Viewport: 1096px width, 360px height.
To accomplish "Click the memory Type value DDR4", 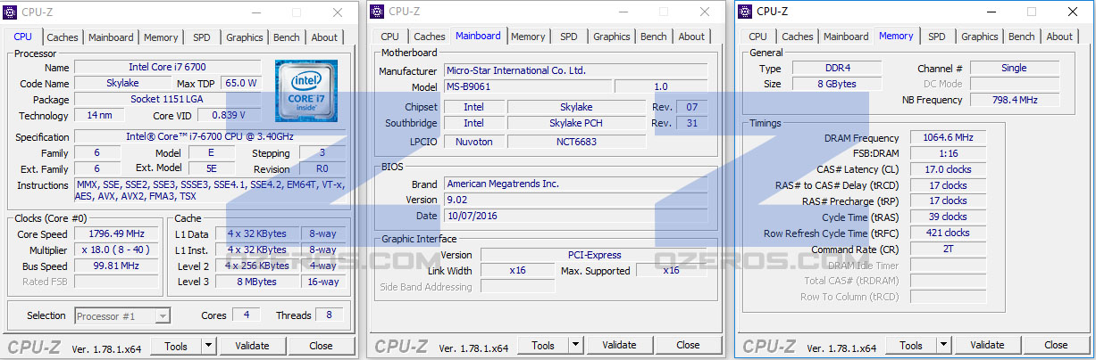I will (x=836, y=69).
